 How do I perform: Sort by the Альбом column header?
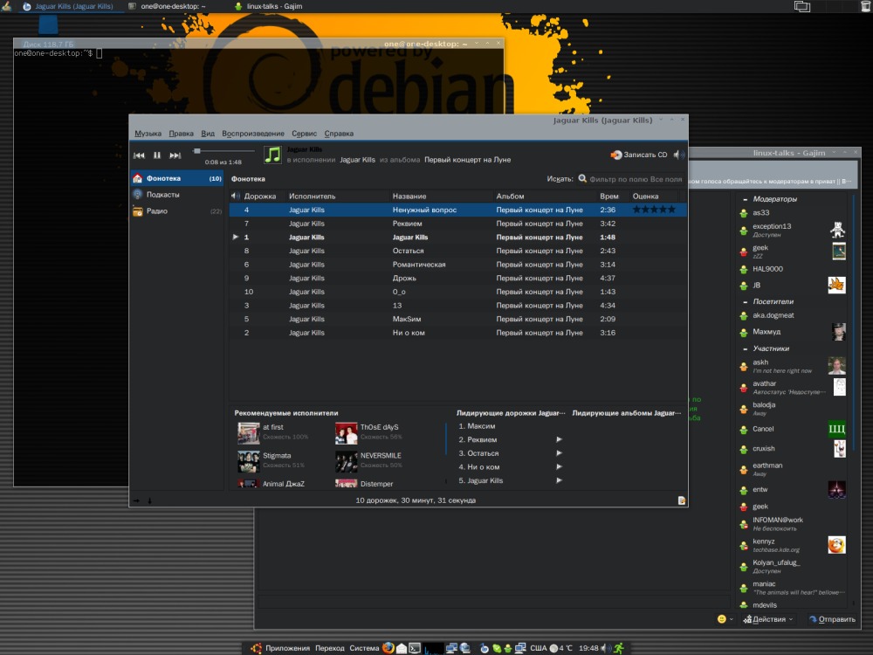point(545,196)
